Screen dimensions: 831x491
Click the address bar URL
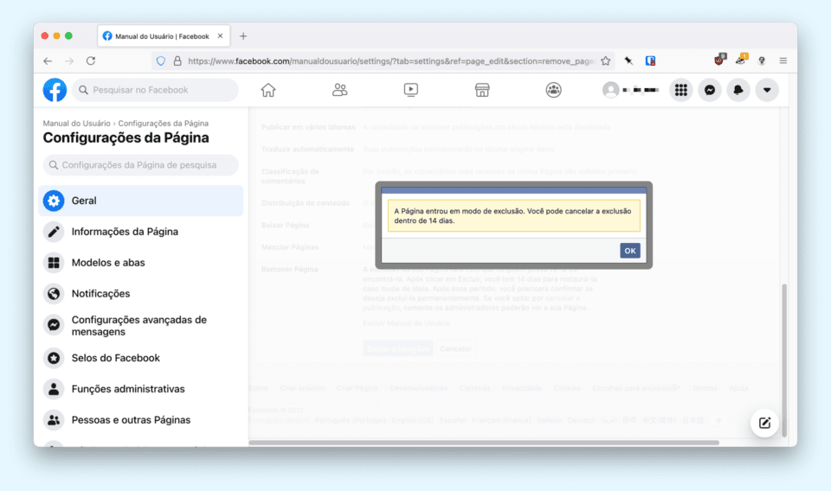click(391, 61)
